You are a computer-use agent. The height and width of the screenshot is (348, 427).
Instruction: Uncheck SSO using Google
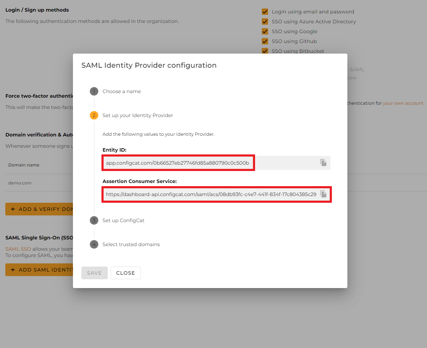point(265,31)
